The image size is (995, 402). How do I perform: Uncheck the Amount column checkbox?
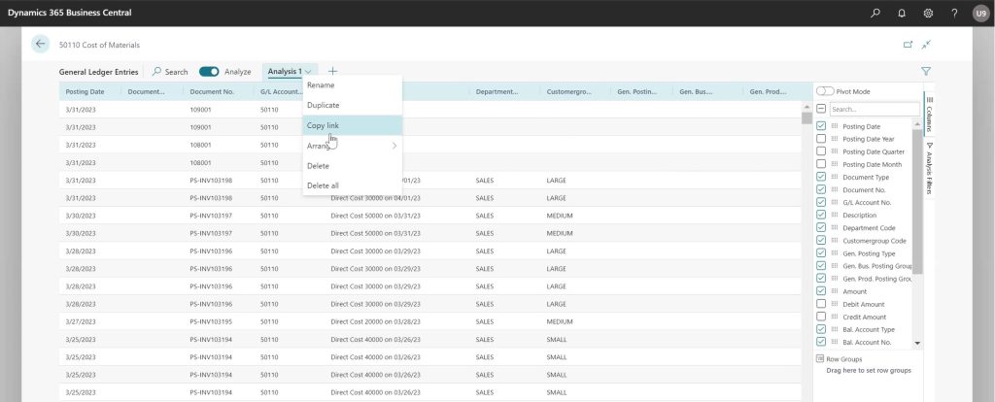(821, 291)
